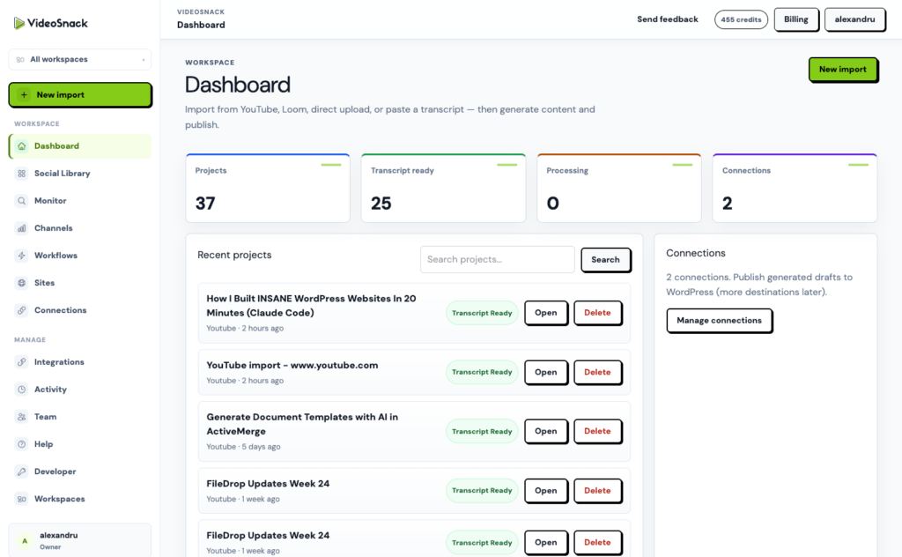Click the Monitor magnifier icon

tap(22, 201)
